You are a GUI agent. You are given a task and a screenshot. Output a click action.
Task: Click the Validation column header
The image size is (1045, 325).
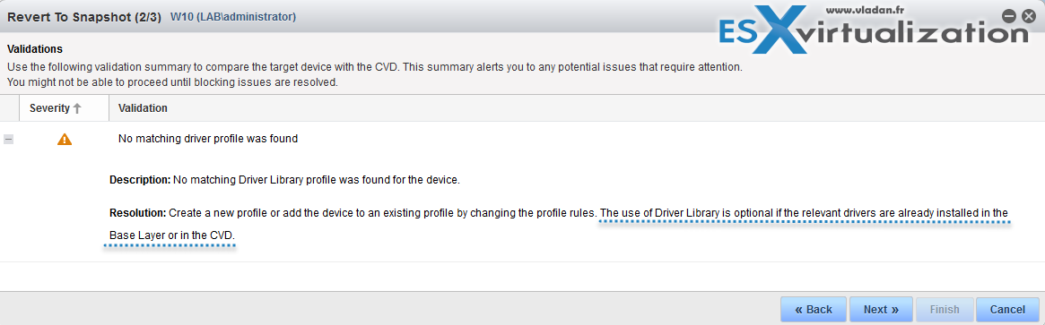(x=143, y=107)
